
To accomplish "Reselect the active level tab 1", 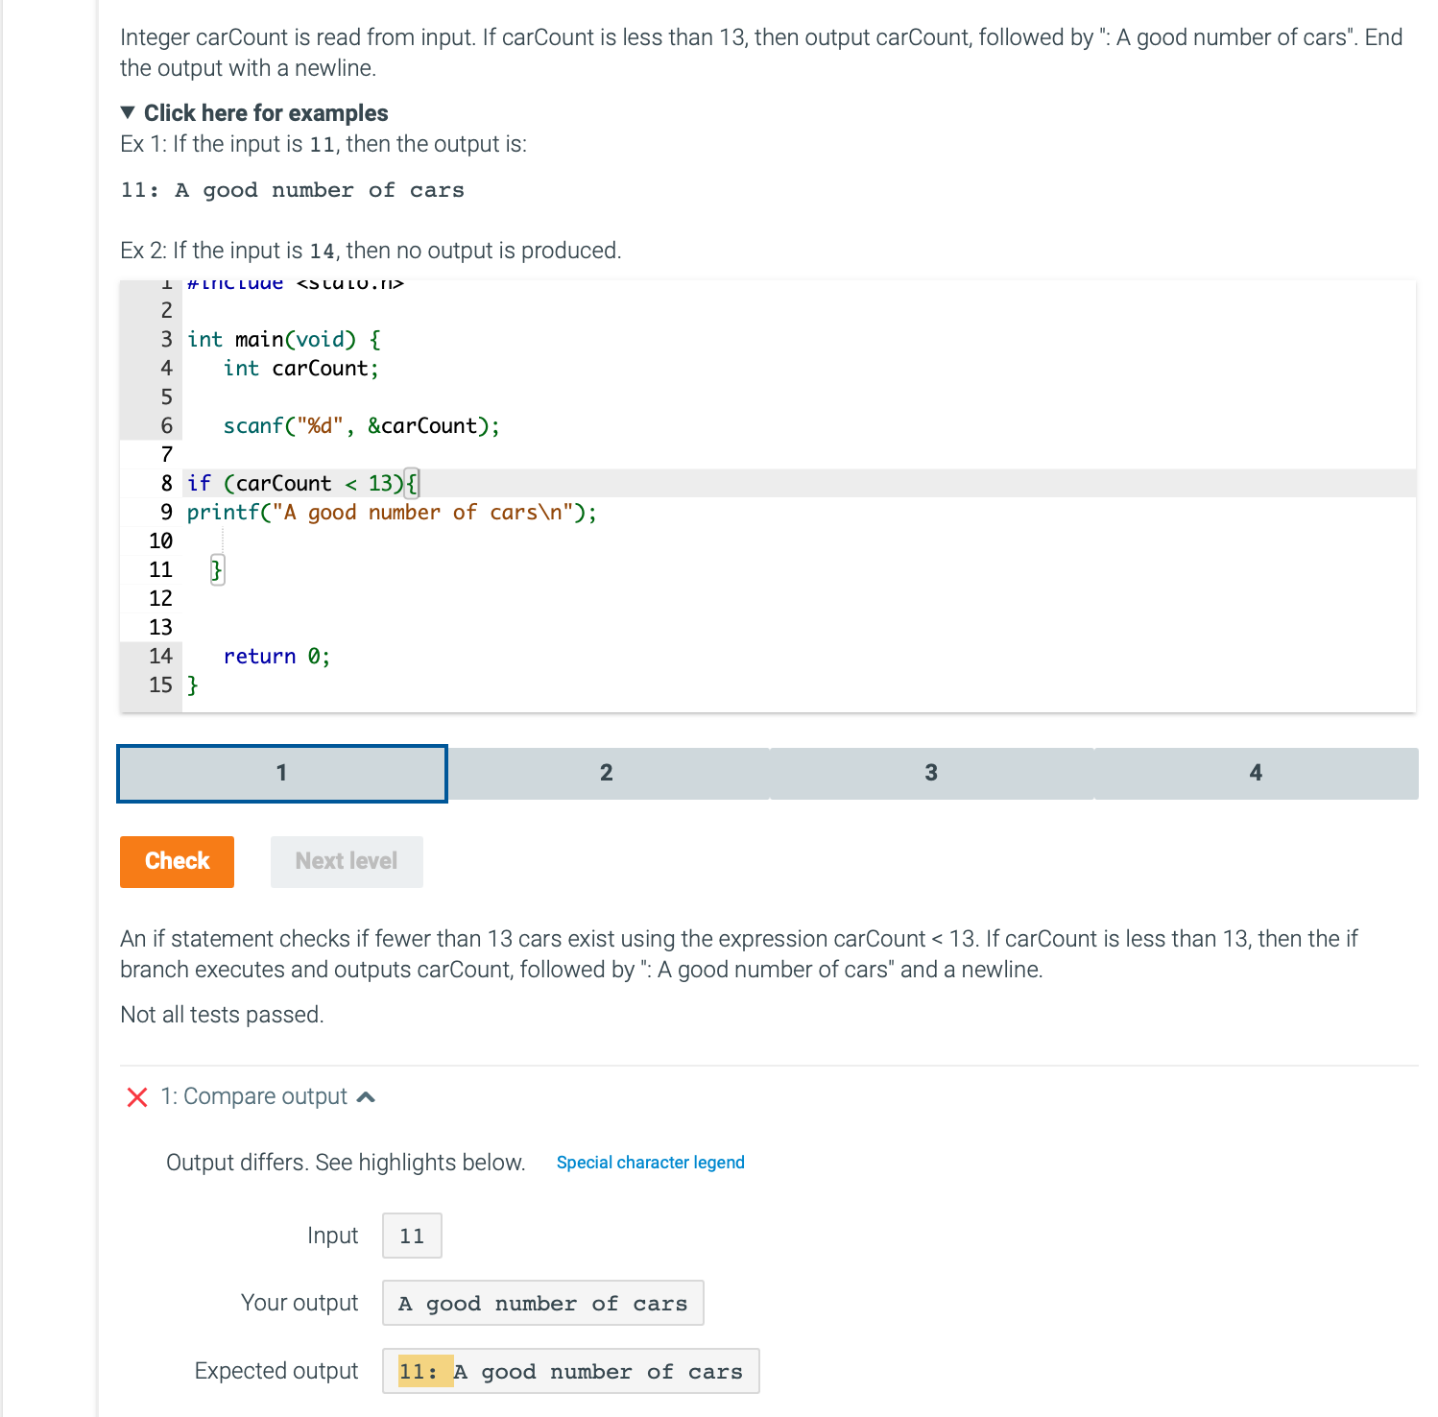I will (281, 773).
